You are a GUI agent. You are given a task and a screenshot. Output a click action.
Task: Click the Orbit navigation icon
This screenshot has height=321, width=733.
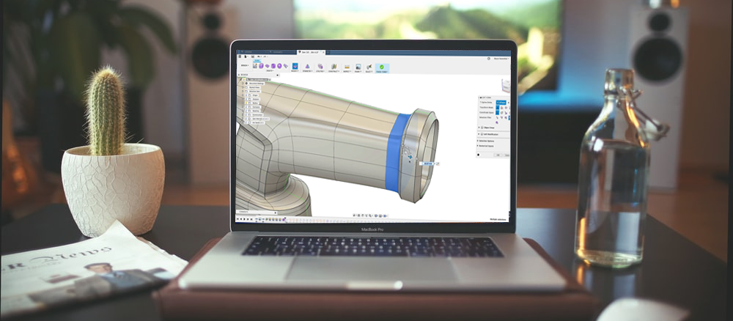354,216
